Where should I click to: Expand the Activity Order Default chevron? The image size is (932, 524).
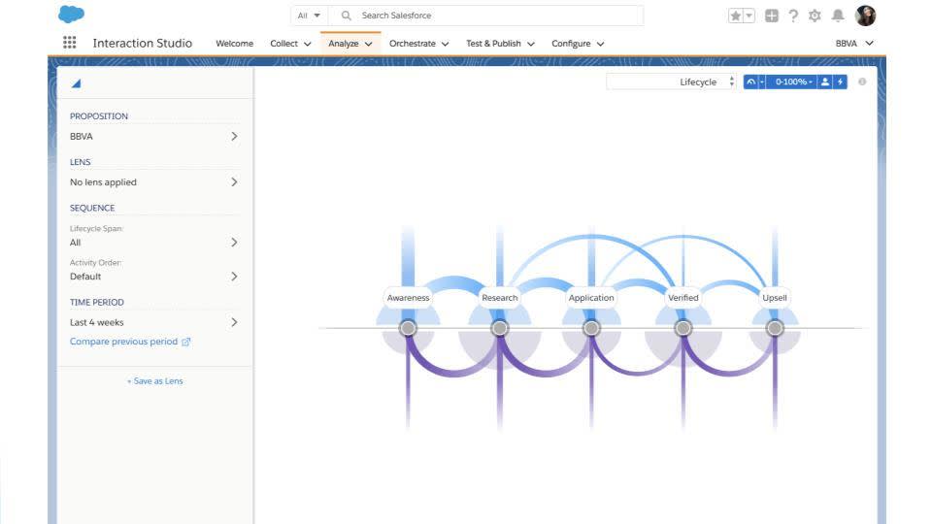point(234,277)
